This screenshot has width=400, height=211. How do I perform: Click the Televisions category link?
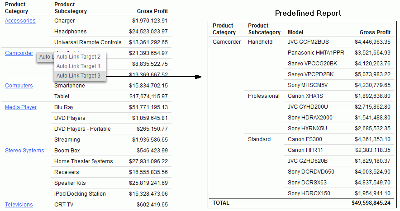tap(19, 205)
